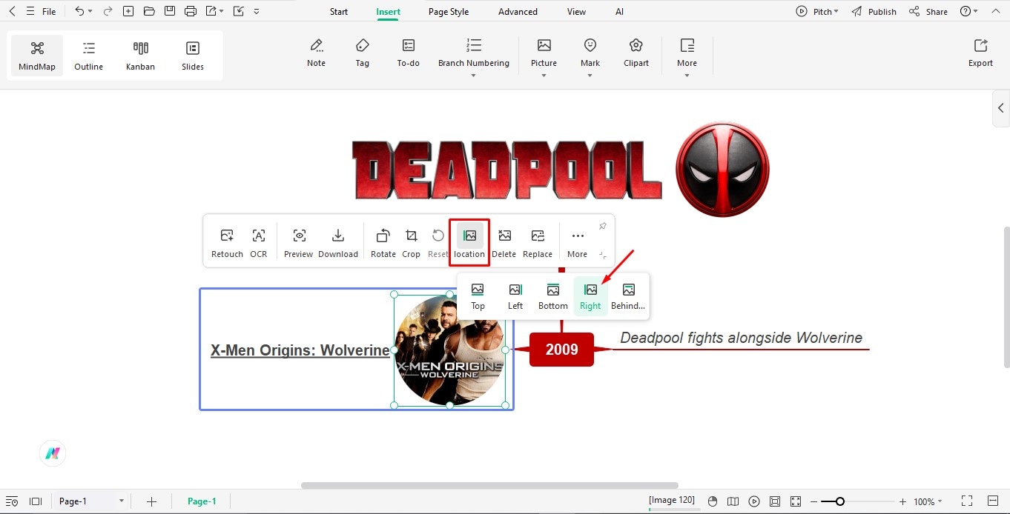Click the play icon in the status bar
1010x514 pixels.
pos(754,501)
